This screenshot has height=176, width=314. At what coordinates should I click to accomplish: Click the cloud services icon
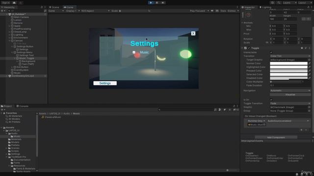tap(14, 2)
